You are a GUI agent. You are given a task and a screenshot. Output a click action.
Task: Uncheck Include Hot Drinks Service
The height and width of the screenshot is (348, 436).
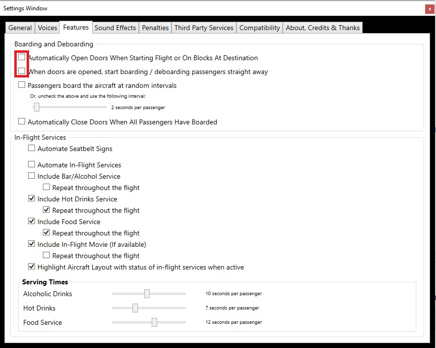(x=32, y=198)
